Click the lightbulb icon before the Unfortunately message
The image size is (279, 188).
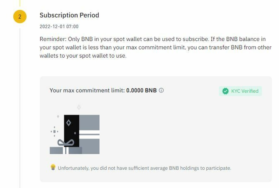[53, 167]
